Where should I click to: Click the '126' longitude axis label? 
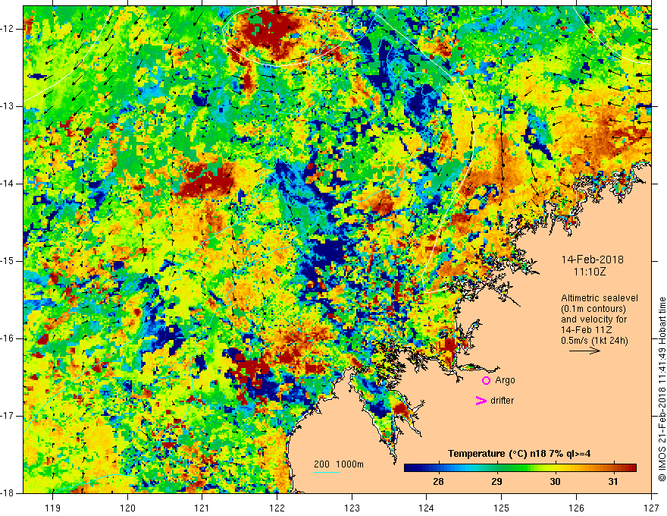pos(576,508)
